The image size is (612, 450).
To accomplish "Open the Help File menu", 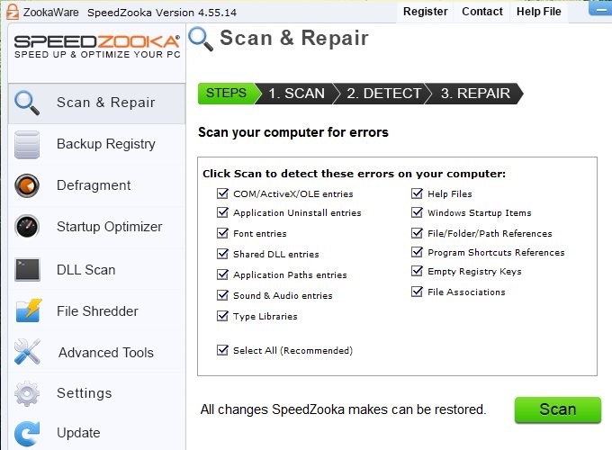I will 538,12.
